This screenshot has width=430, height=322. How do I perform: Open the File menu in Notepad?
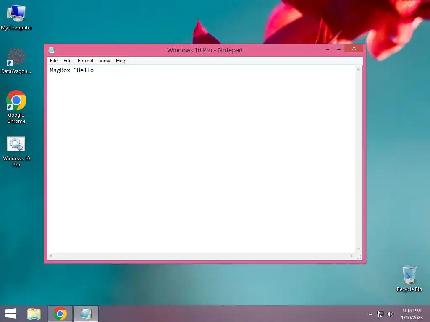[x=54, y=61]
